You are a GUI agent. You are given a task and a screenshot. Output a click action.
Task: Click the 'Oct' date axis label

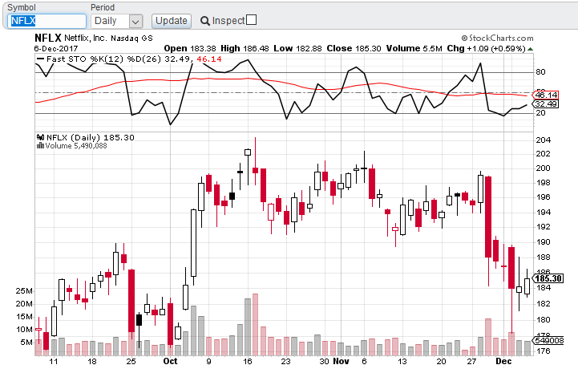coord(170,361)
